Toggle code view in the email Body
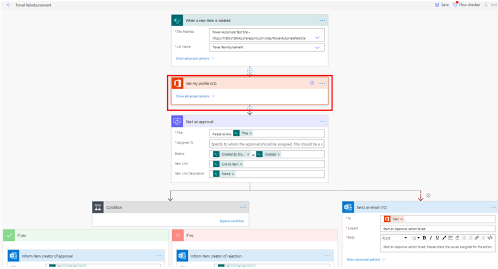This screenshot has width=498, height=269. 490,238
